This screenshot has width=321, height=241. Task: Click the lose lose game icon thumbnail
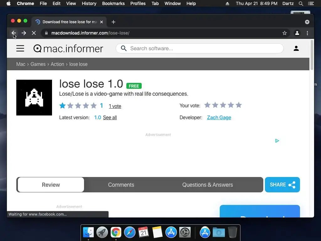tap(34, 98)
